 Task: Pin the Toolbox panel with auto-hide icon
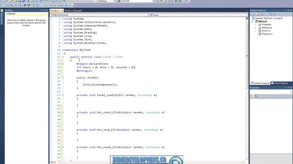click(x=44, y=10)
